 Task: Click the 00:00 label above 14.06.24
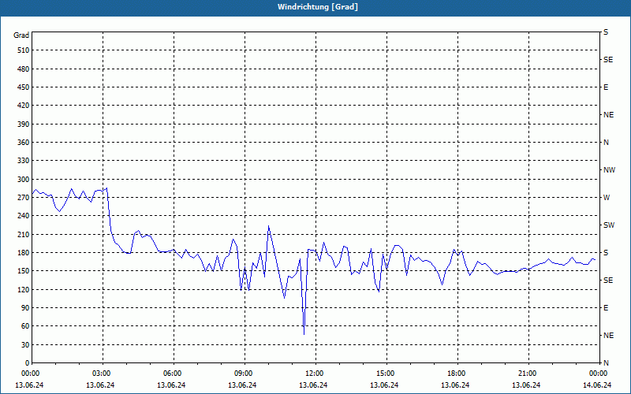click(x=599, y=374)
